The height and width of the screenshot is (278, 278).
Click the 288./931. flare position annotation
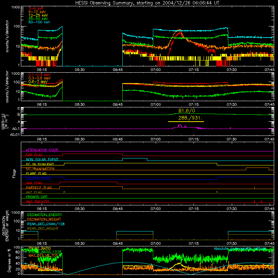click(190, 118)
